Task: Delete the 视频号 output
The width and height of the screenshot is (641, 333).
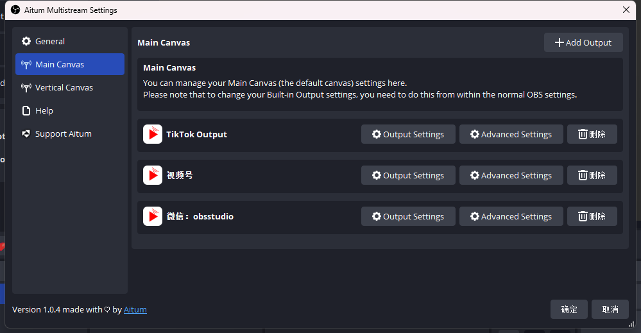Action: 592,175
